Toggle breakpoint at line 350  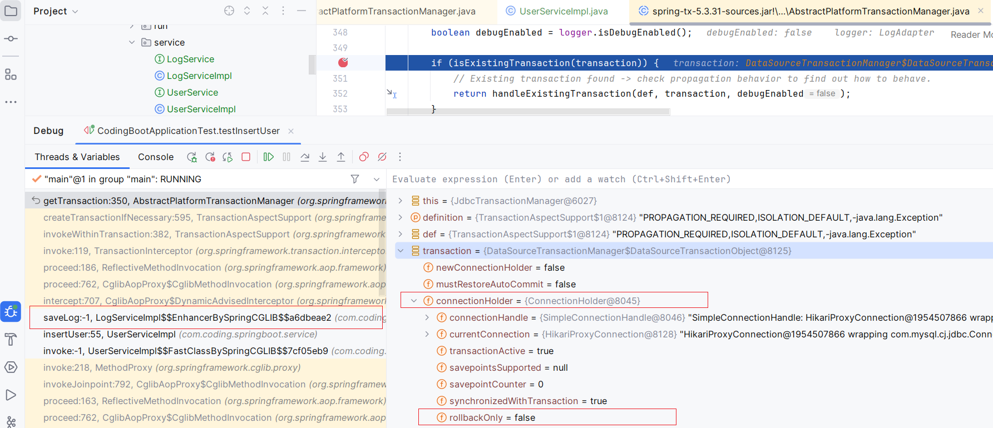tap(343, 62)
